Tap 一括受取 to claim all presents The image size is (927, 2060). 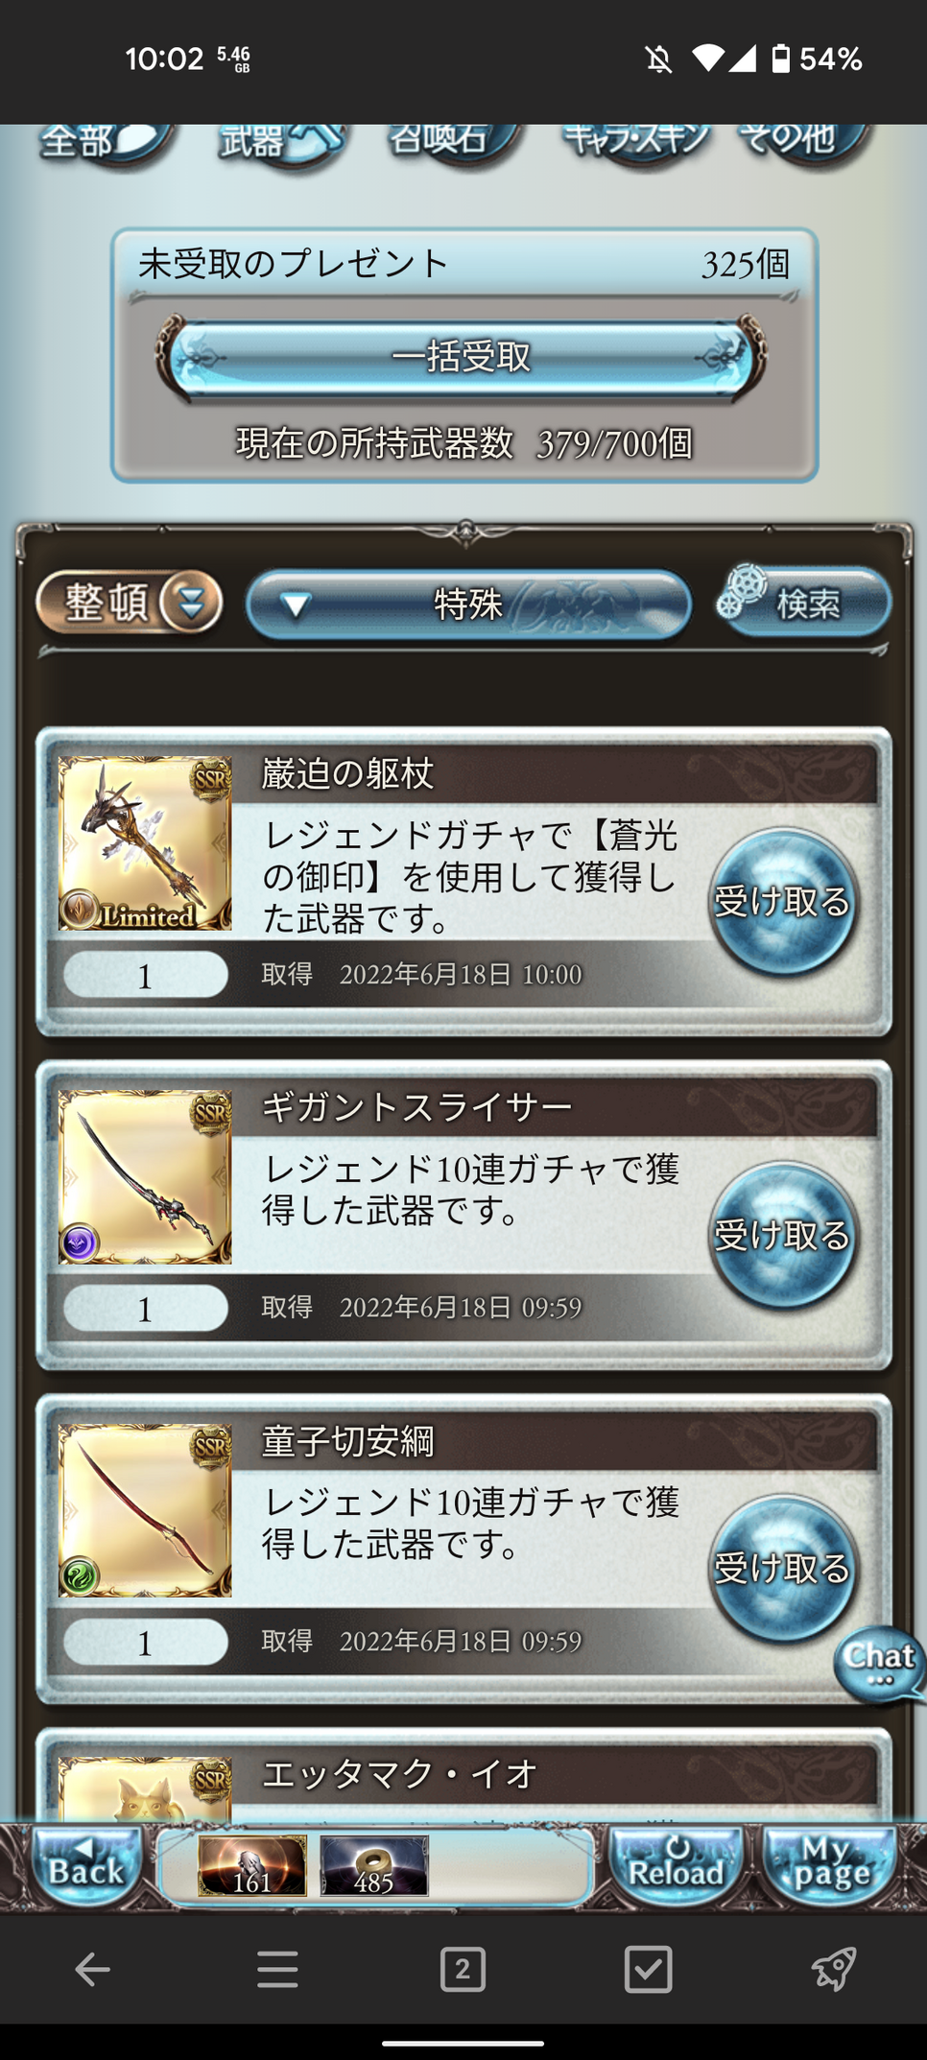pyautogui.click(x=462, y=357)
